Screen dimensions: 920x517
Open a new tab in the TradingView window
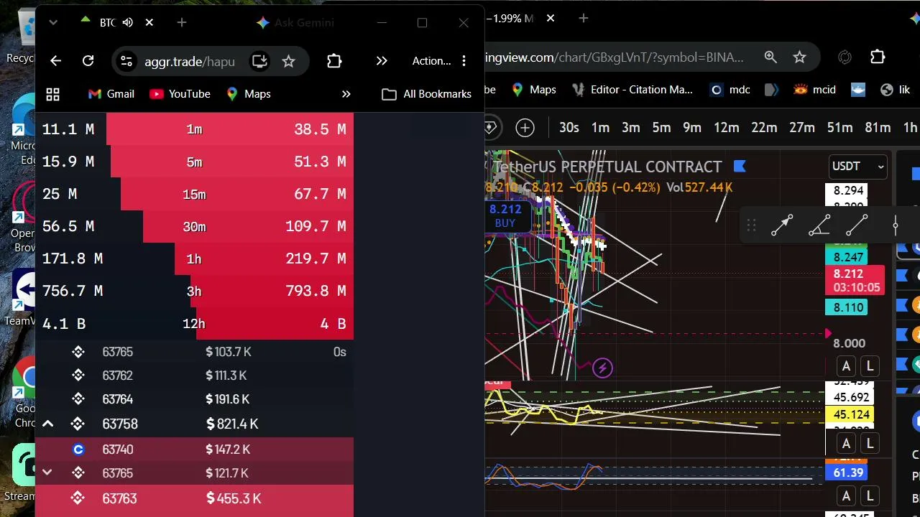(x=584, y=19)
